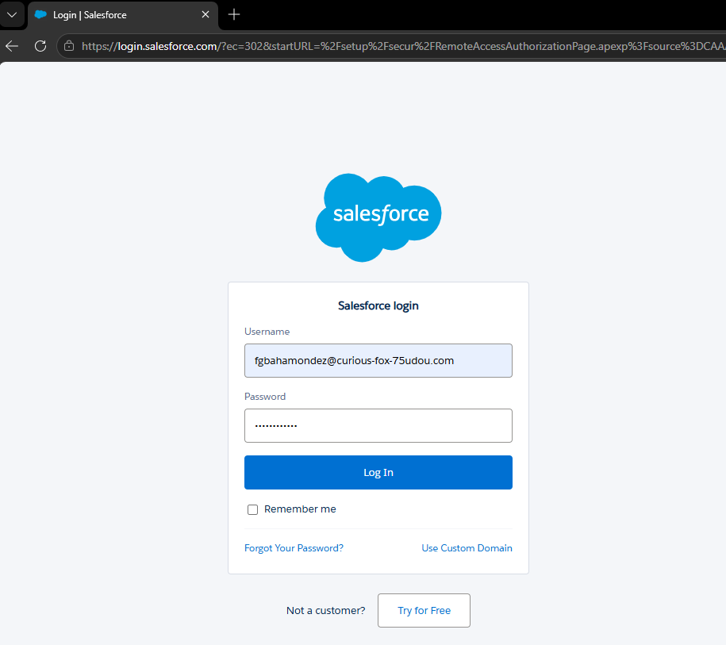726x645 pixels.
Task: Click the Salesforce cloud logo
Action: coord(378,216)
